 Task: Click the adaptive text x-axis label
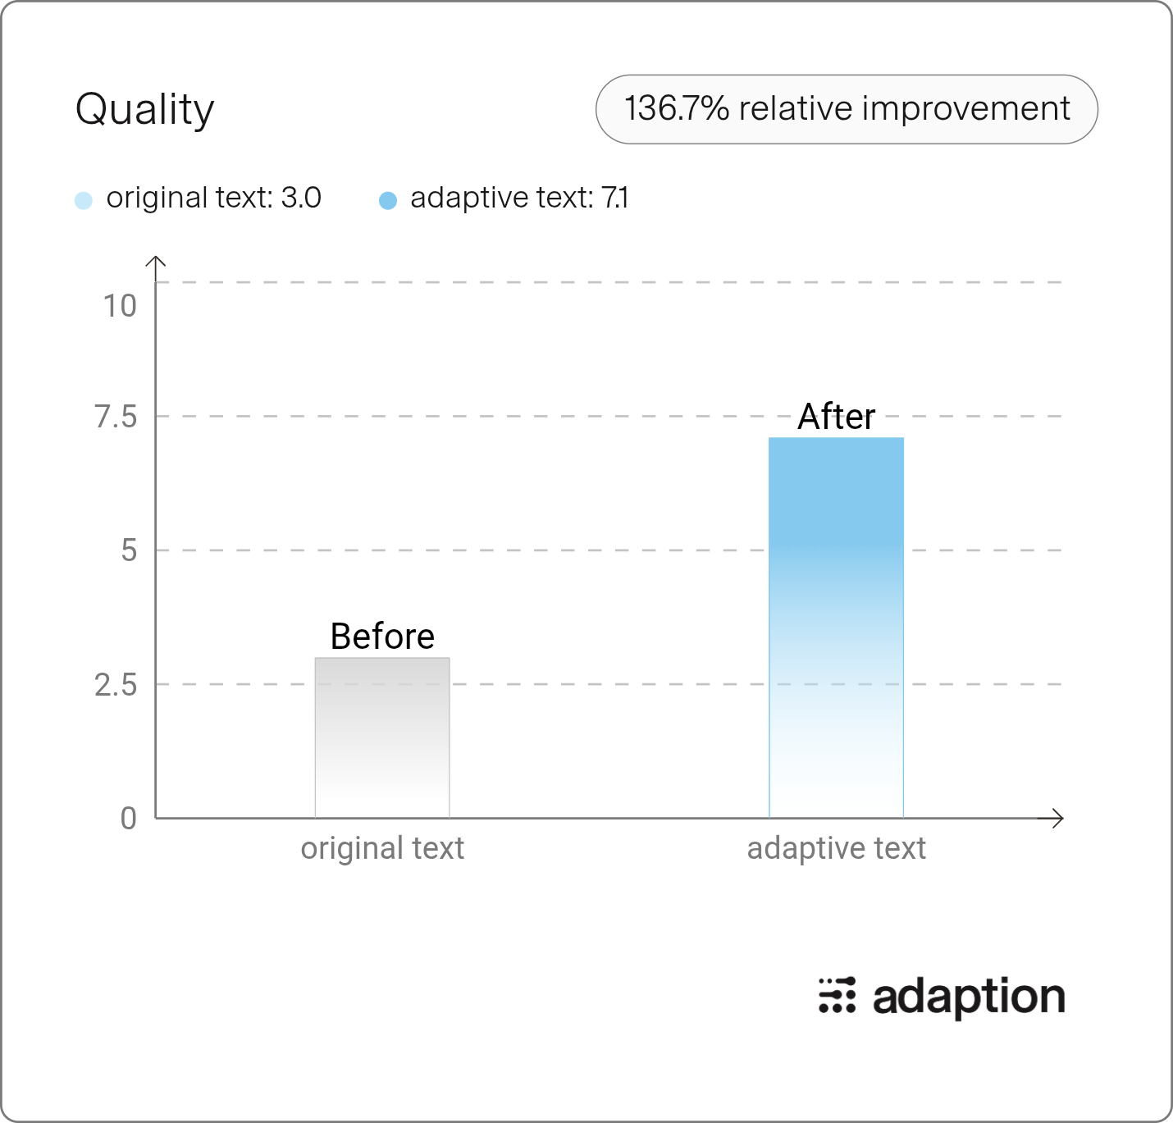pyautogui.click(x=836, y=848)
